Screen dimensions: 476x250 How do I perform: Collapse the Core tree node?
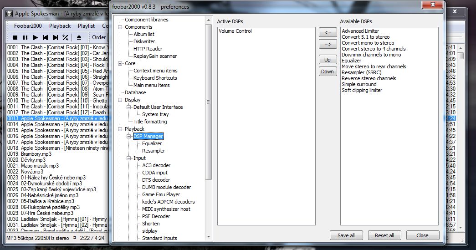tap(120, 63)
